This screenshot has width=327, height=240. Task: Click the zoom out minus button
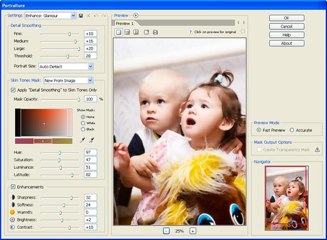166,231
